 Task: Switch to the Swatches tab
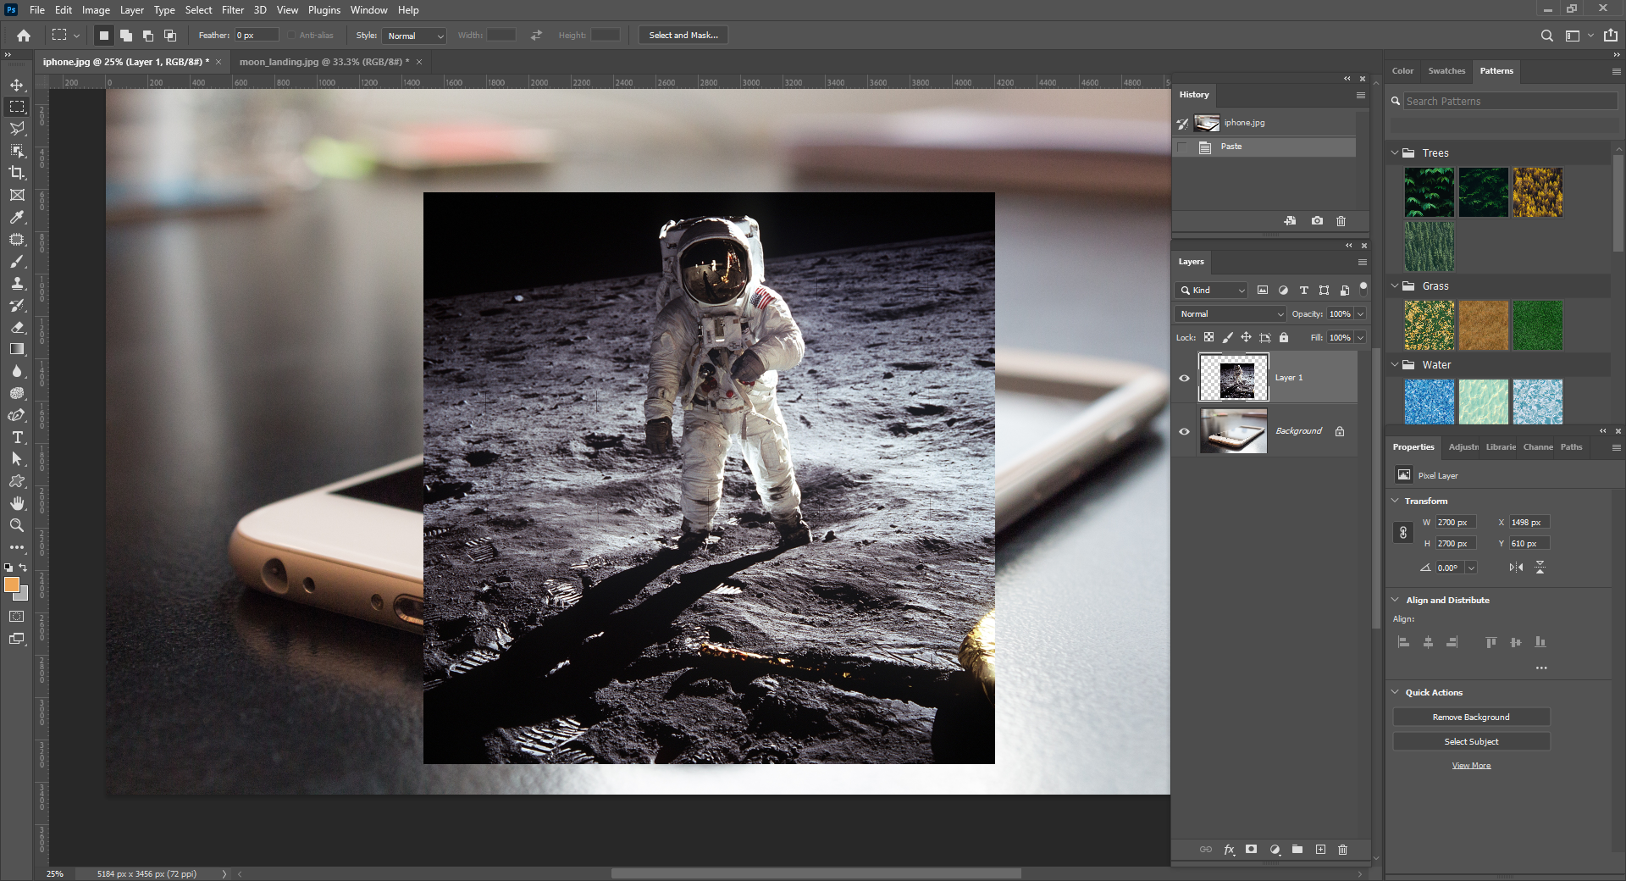(1446, 71)
